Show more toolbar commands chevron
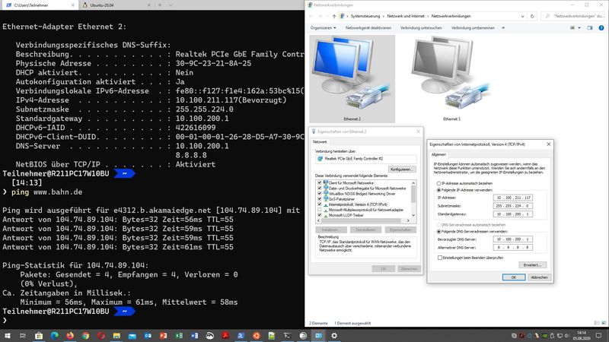Screen dimensions: 609x342 [x=503, y=28]
